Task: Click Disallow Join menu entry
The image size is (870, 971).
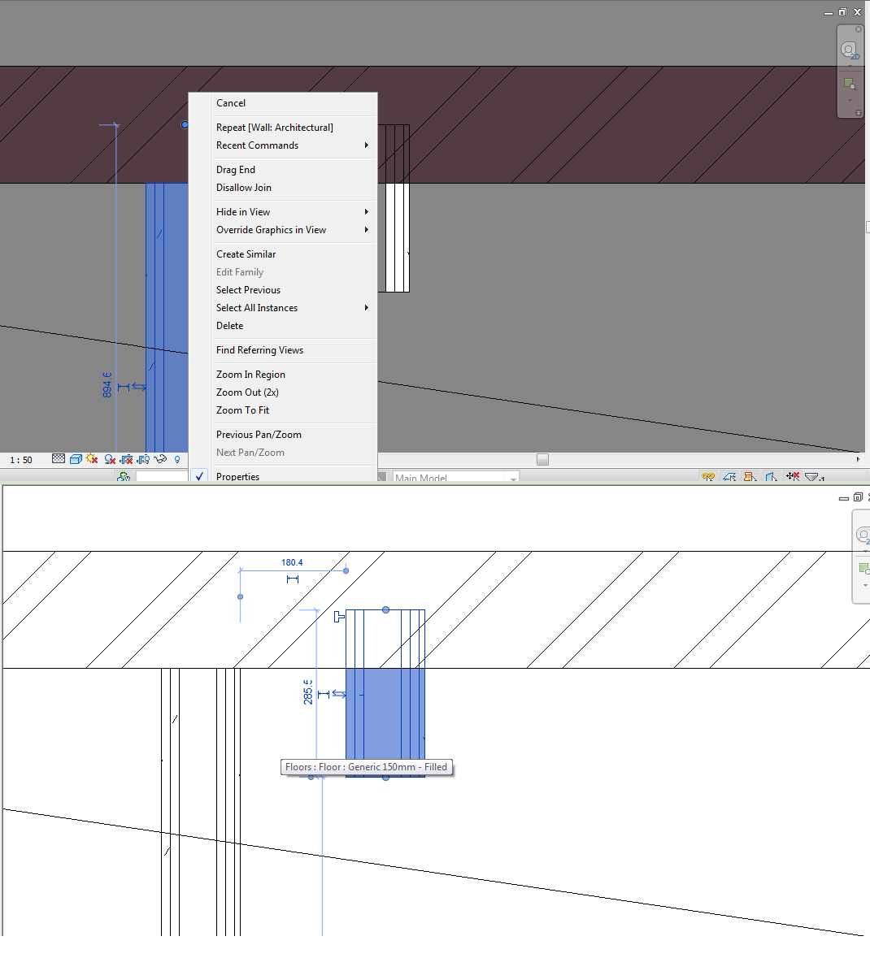Action: coord(283,188)
